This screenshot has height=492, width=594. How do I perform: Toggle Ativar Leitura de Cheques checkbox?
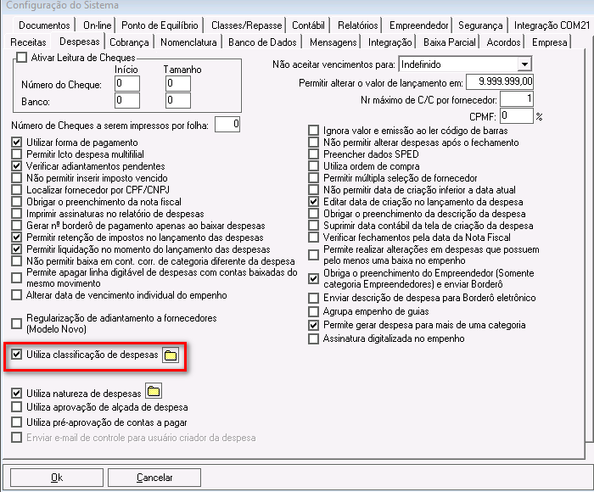pyautogui.click(x=22, y=58)
